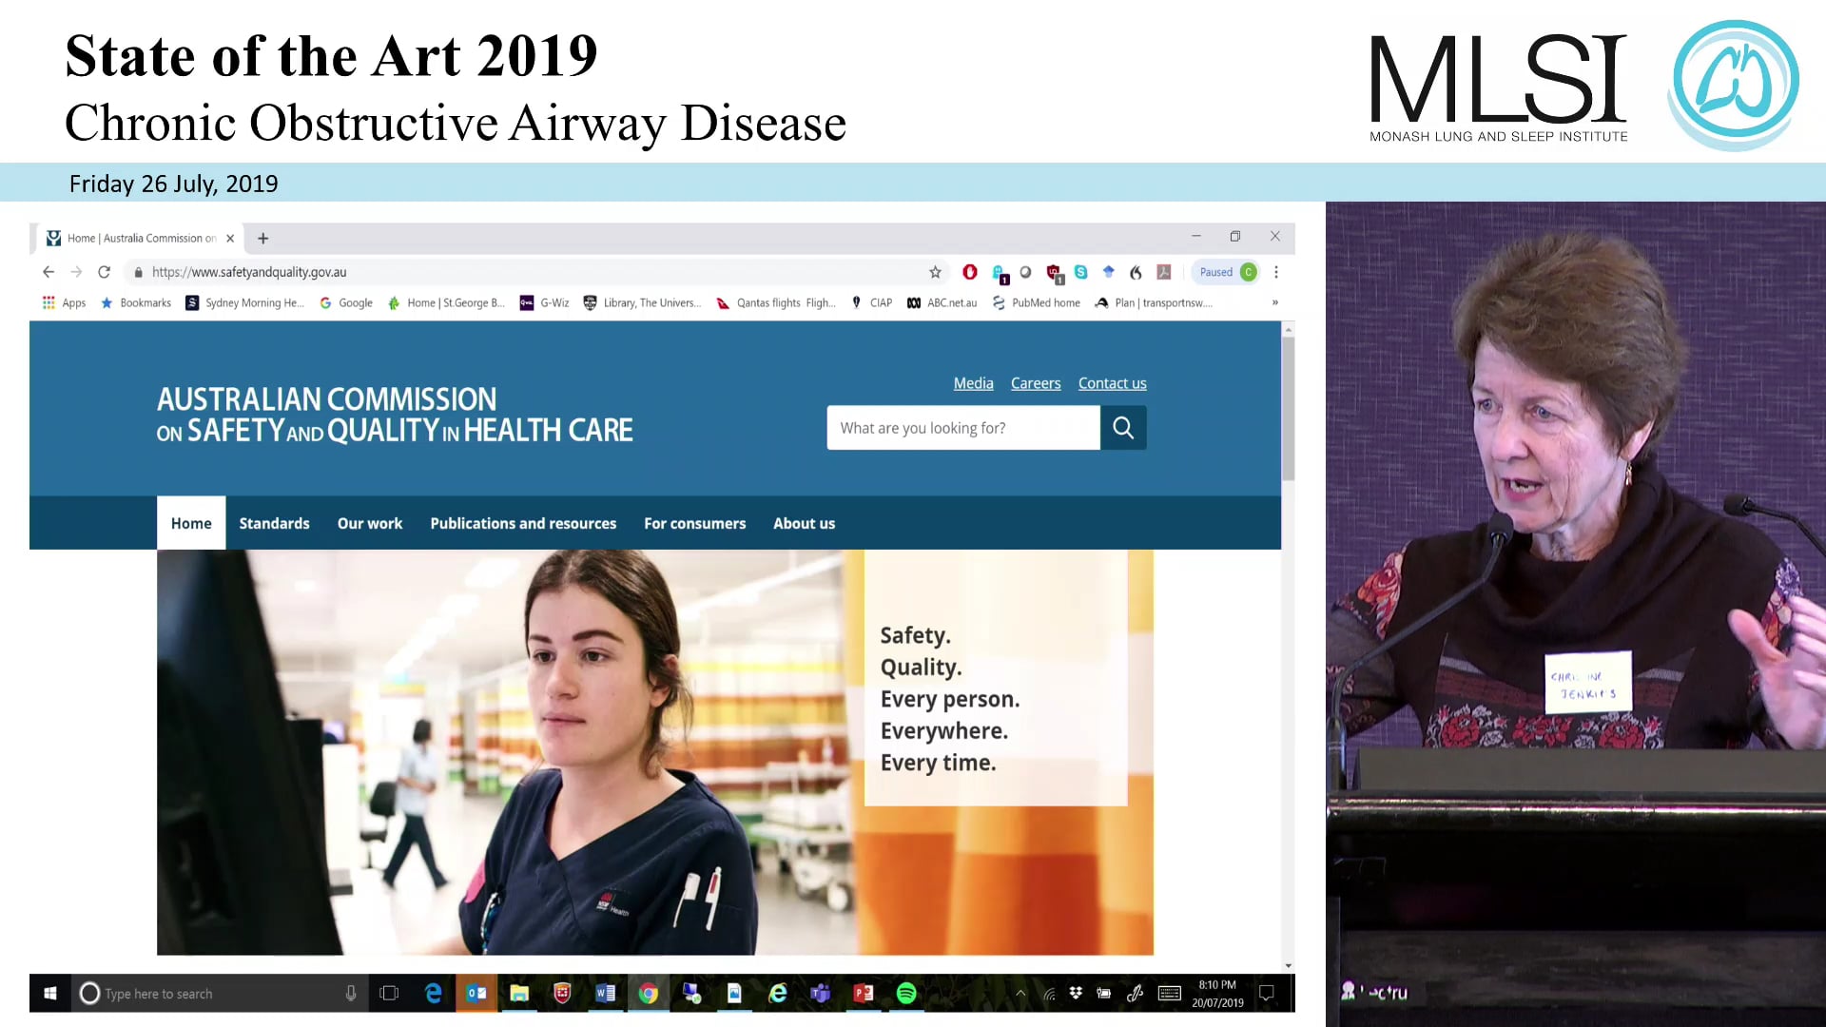Viewport: 1826px width, 1027px height.
Task: Open Chrome's three-dot menu
Action: pos(1276,272)
